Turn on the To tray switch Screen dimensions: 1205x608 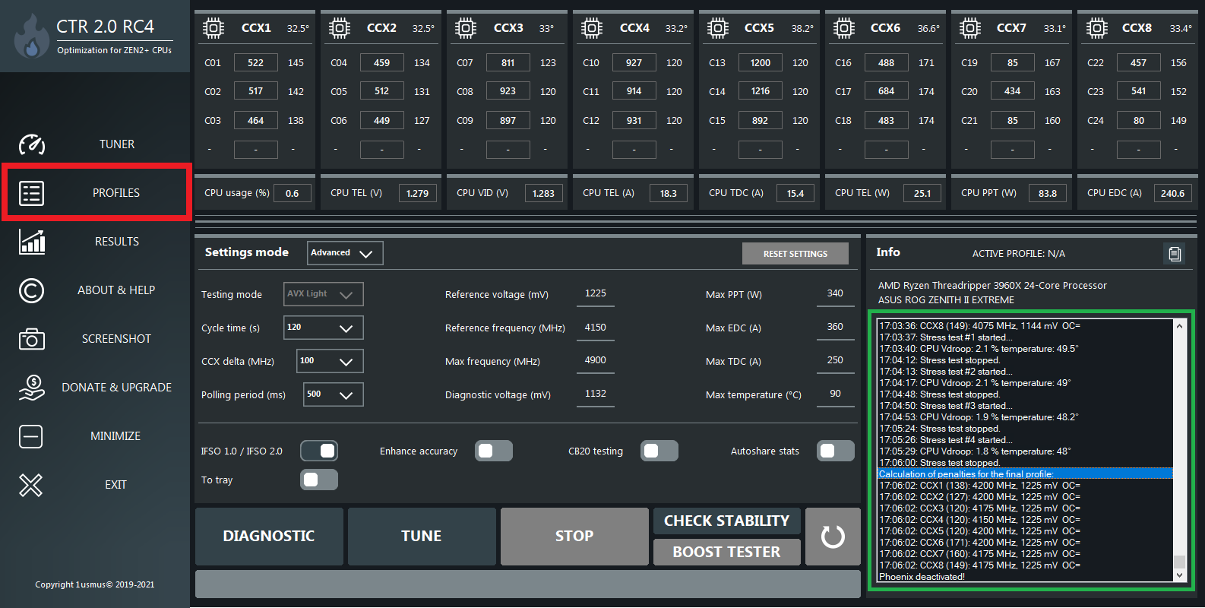pos(319,480)
